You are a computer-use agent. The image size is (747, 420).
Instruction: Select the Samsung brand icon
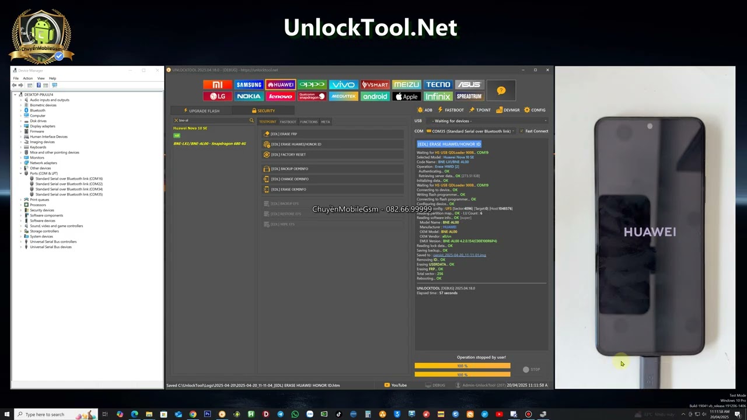249,85
